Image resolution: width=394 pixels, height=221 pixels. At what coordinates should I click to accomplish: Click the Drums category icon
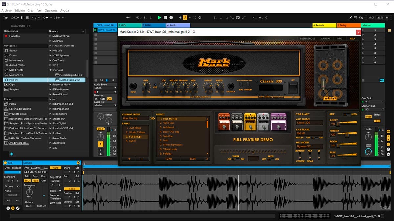click(6, 56)
